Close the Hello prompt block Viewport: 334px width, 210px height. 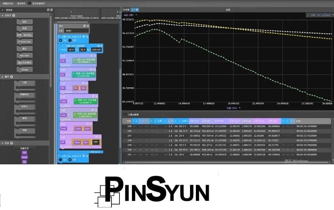[x=88, y=26]
